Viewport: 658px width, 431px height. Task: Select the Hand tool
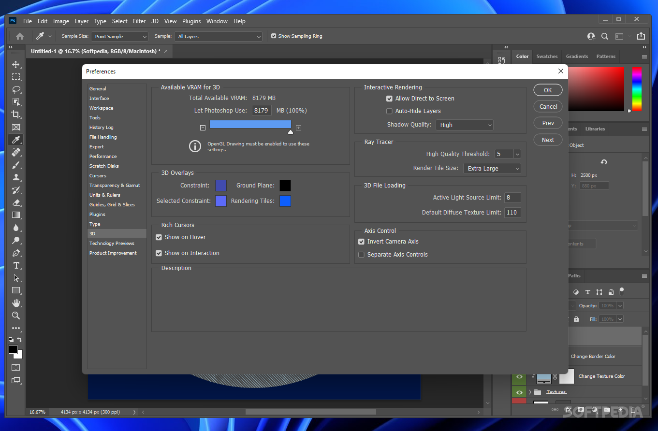click(16, 303)
